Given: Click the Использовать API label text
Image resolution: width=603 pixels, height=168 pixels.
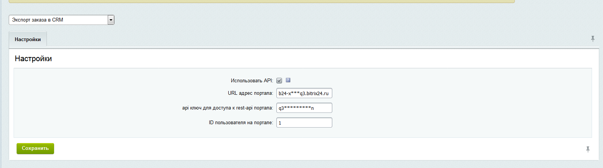Looking at the screenshot, I should point(251,81).
